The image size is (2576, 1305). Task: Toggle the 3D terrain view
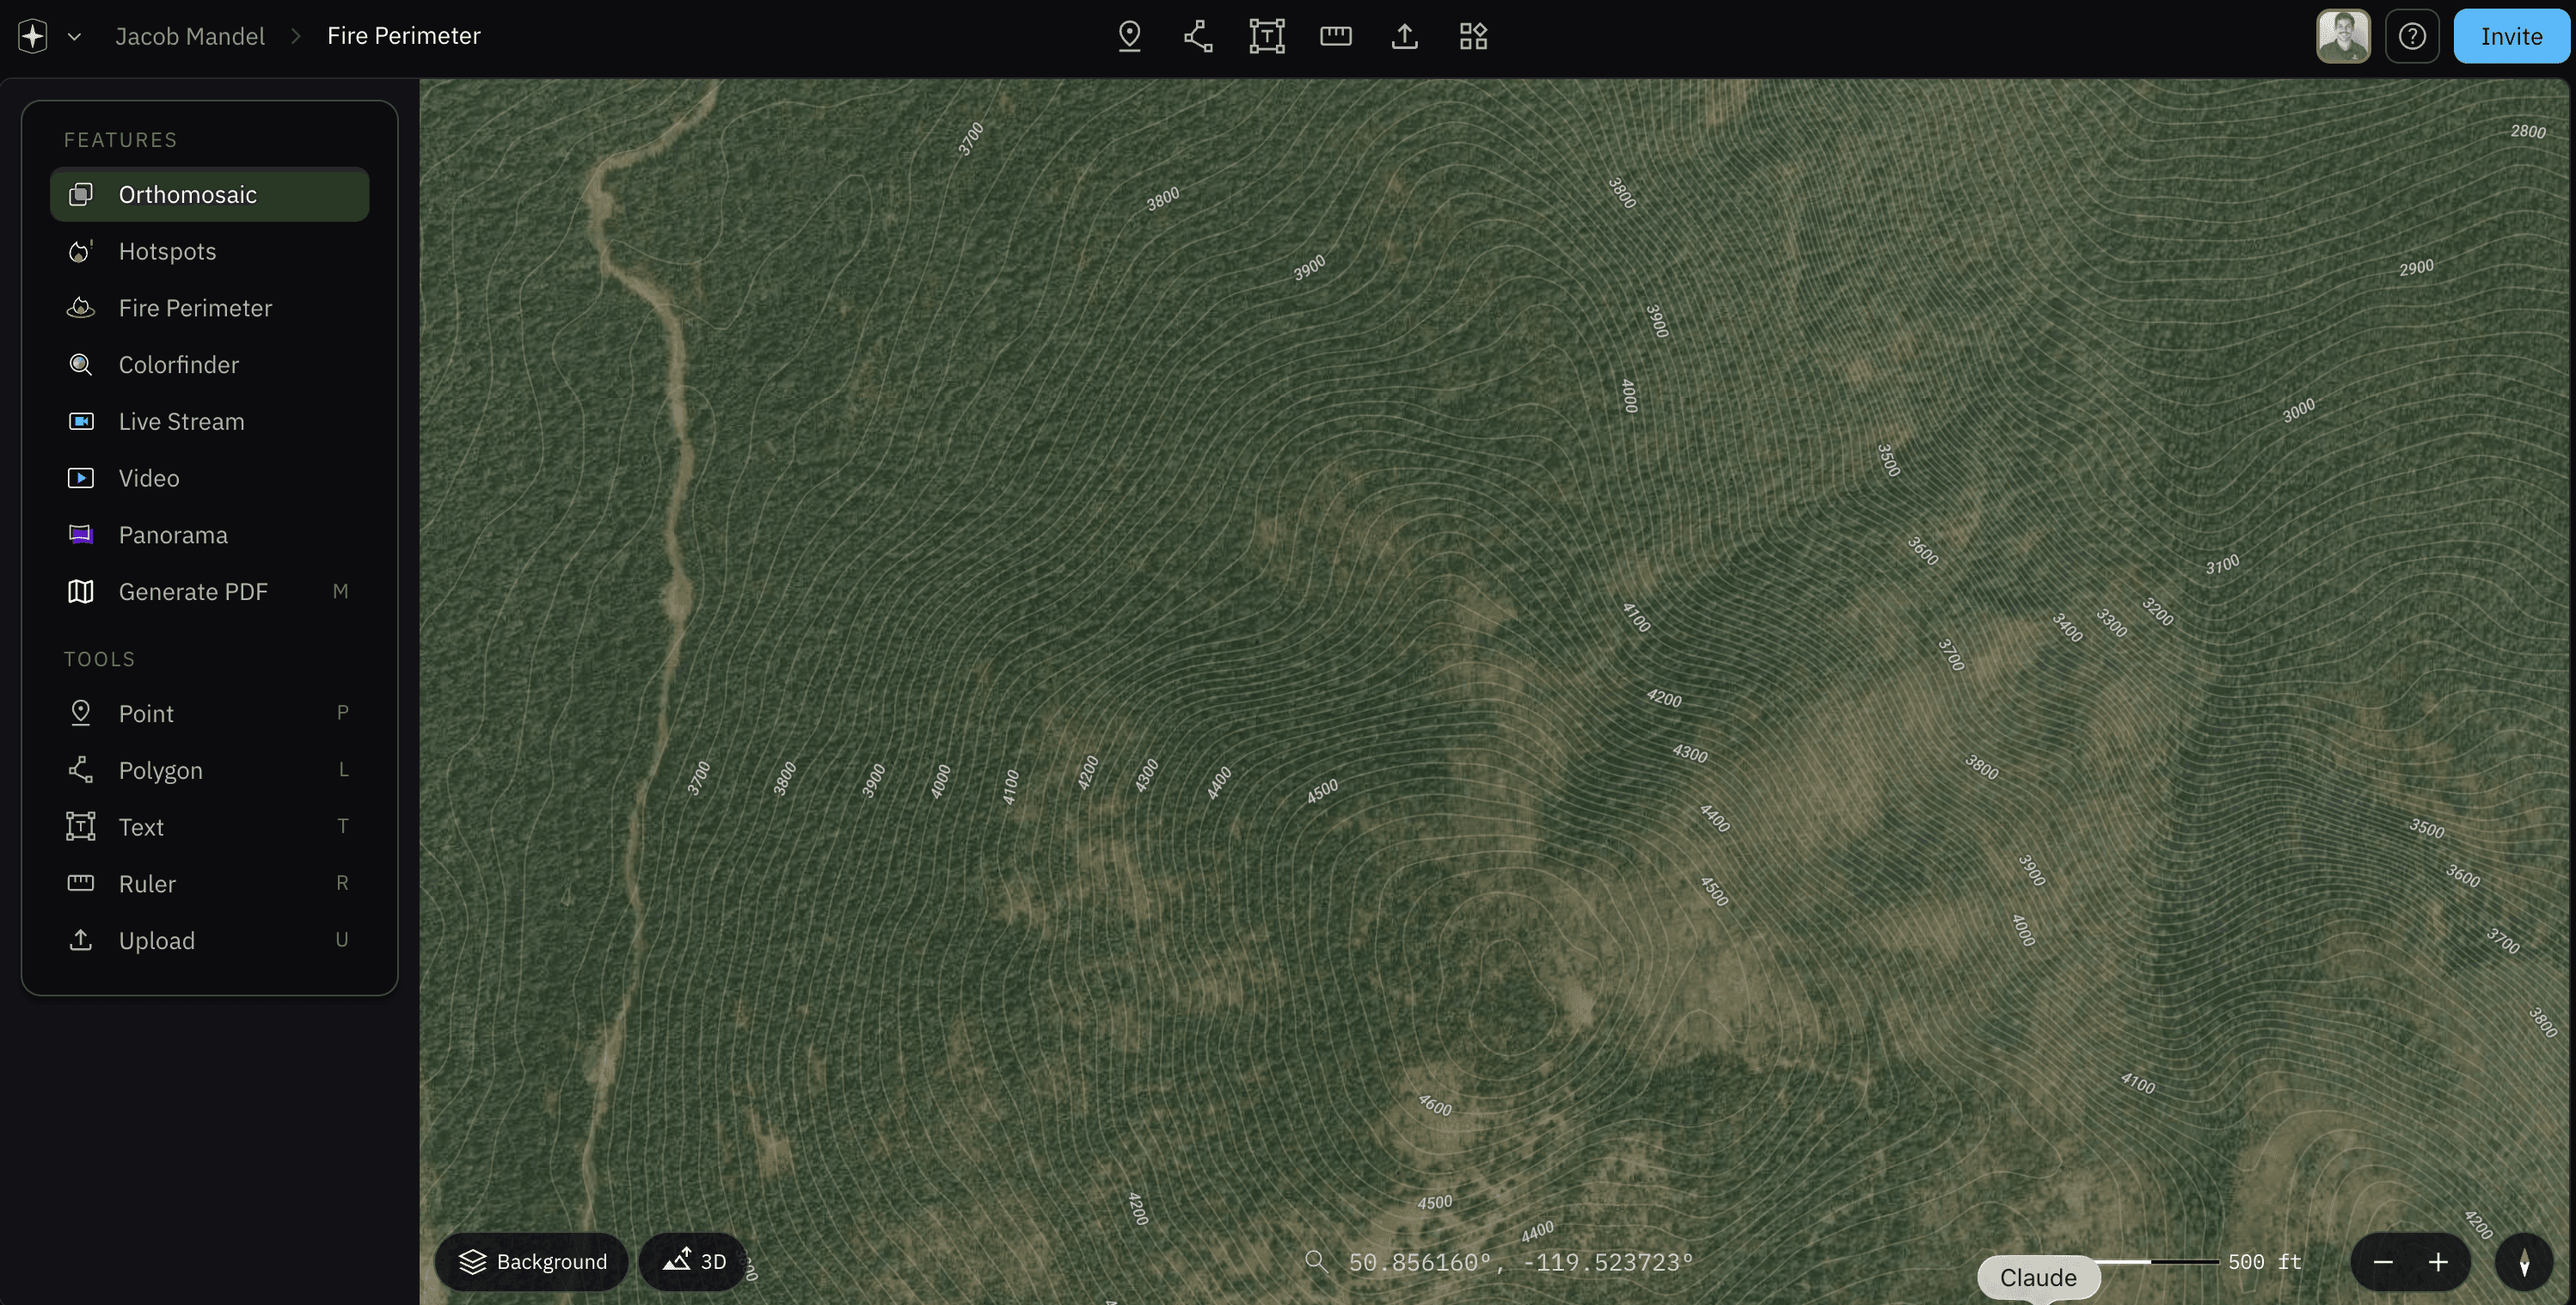click(x=694, y=1262)
